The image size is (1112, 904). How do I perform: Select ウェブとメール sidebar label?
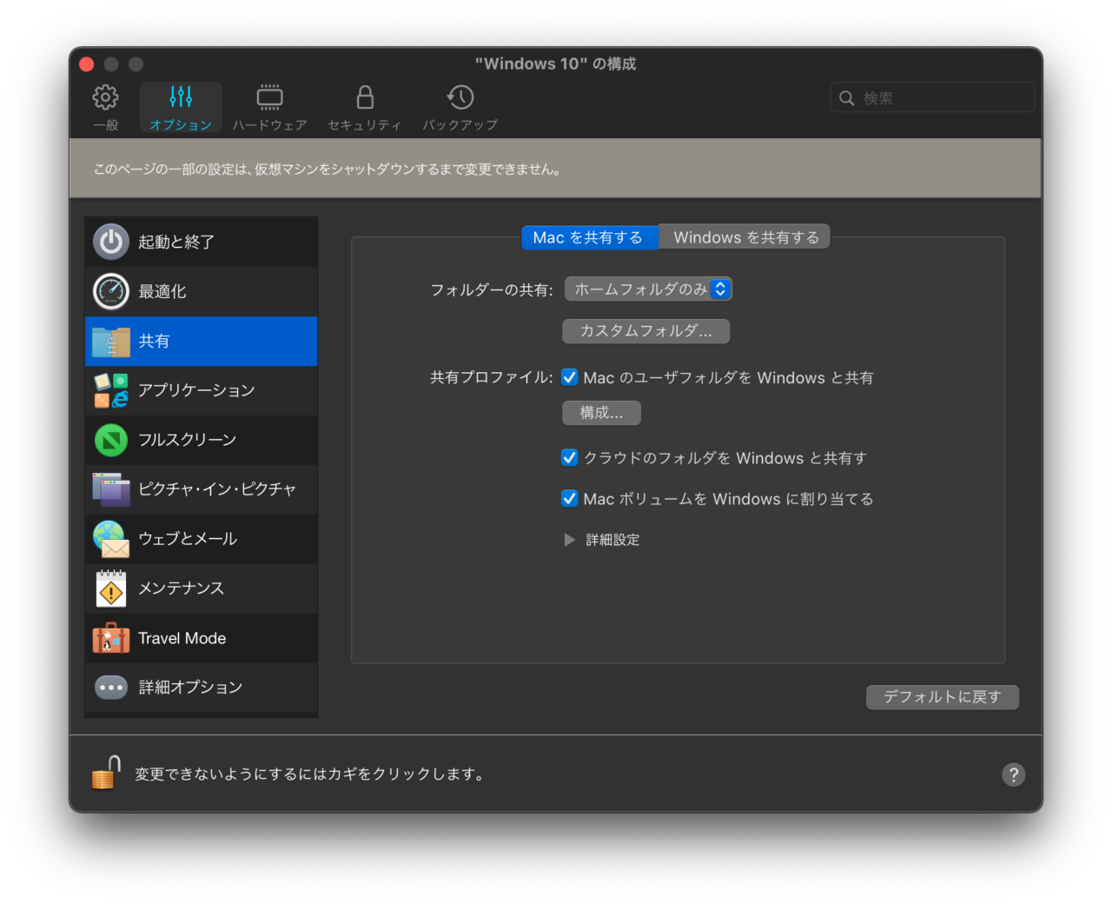click(x=188, y=539)
